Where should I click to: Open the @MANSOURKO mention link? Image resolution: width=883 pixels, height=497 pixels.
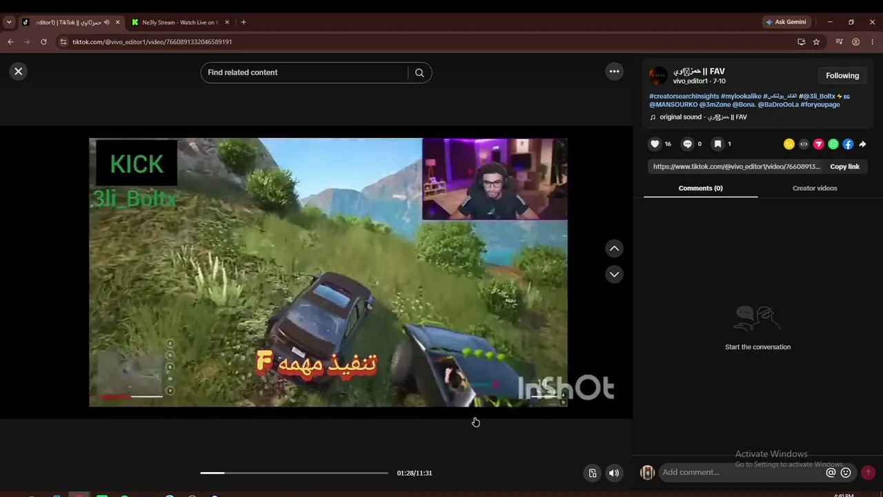(673, 105)
